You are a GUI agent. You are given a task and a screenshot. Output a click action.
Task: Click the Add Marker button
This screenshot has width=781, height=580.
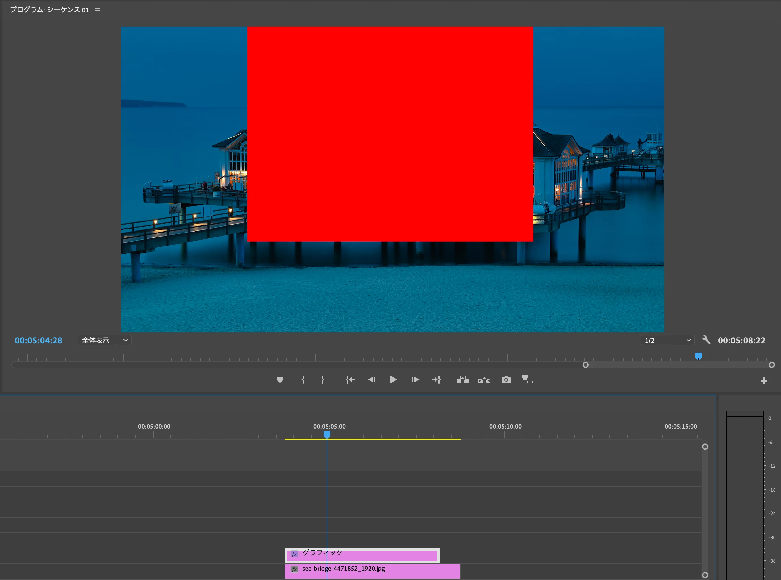coord(280,380)
